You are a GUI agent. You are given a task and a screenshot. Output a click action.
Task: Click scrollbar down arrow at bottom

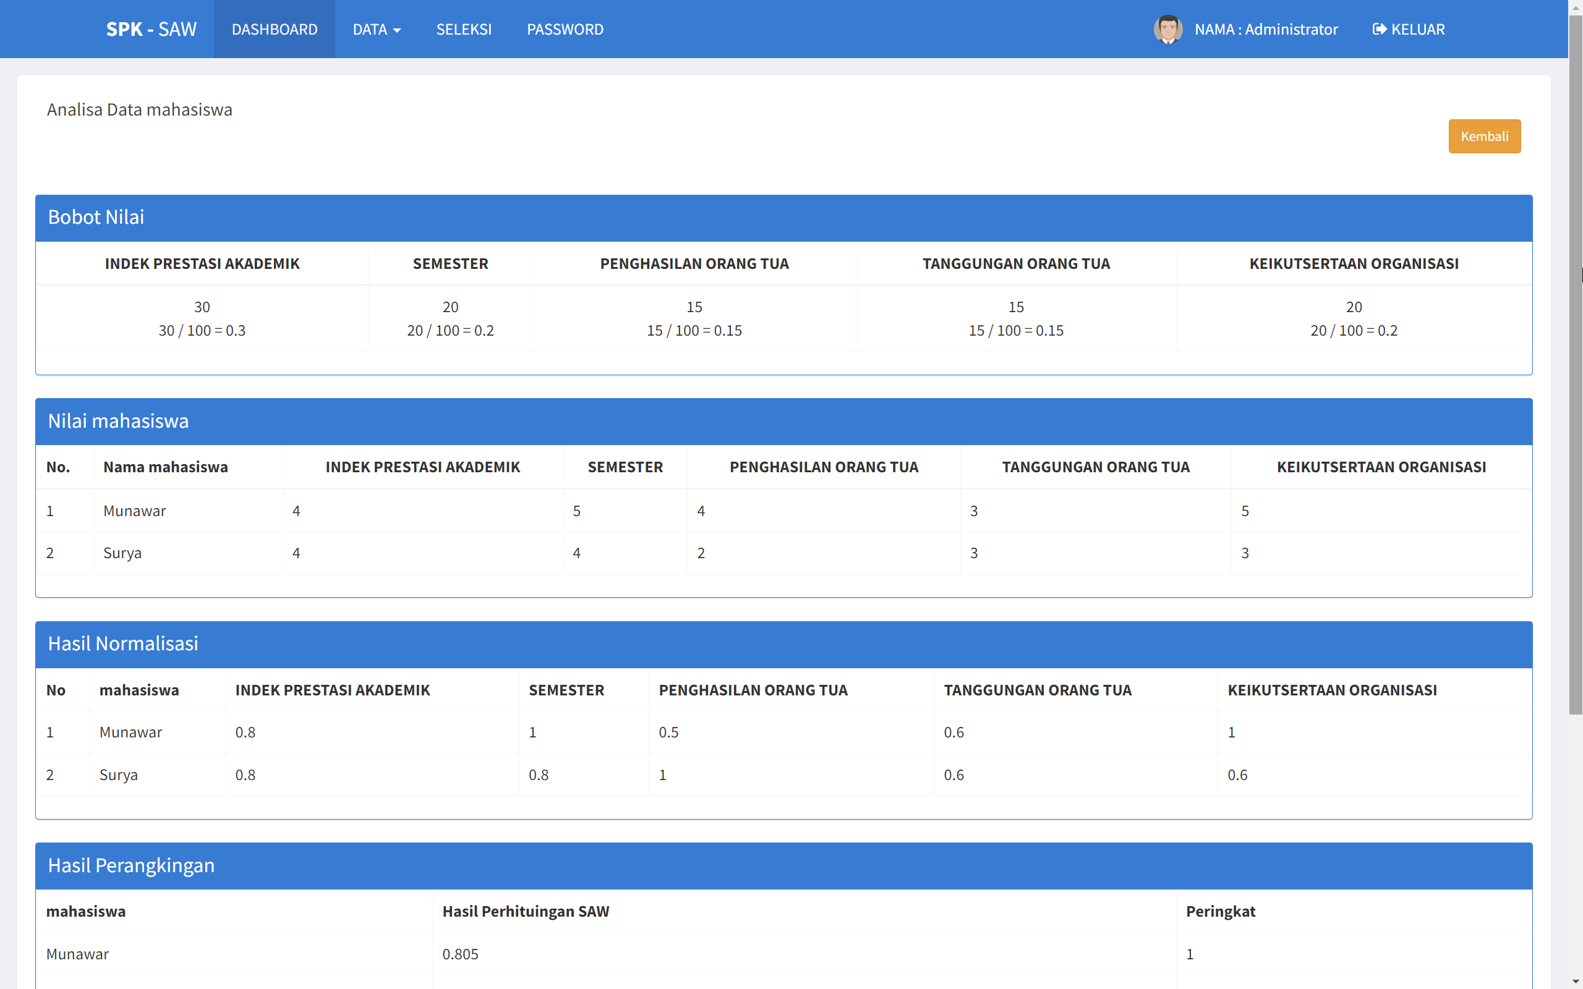(1575, 982)
